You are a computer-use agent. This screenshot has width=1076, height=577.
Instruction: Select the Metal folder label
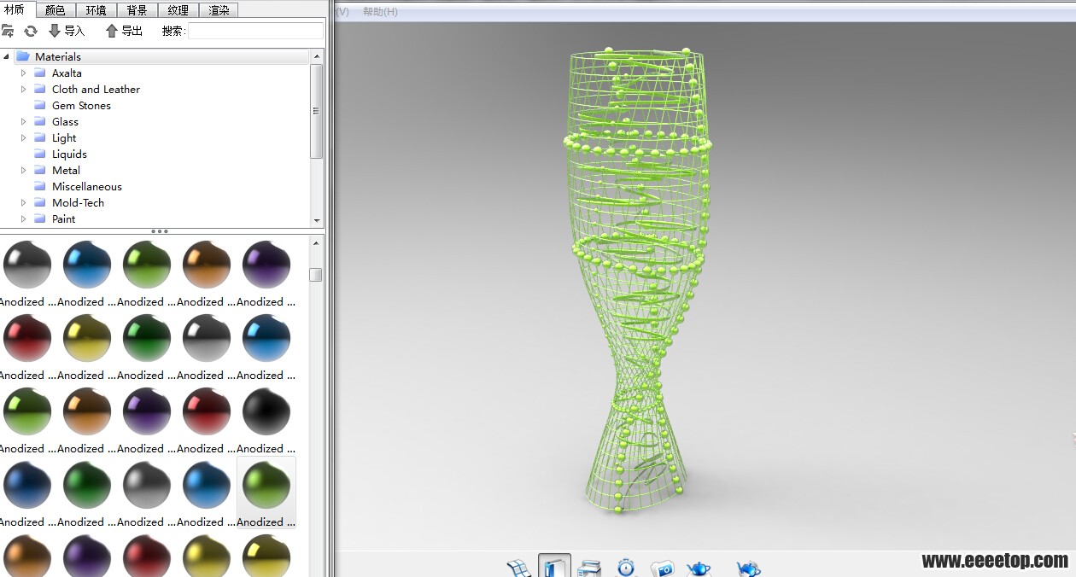[66, 170]
